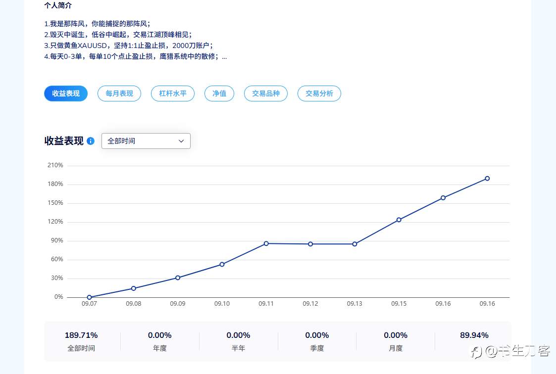Click the highest chart data point near 190%
Screen dimensions: 556x374
(487, 179)
